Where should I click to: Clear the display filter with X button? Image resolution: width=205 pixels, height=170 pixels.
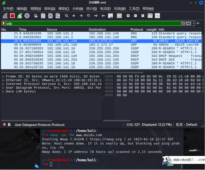pyautogui.click(x=183, y=23)
